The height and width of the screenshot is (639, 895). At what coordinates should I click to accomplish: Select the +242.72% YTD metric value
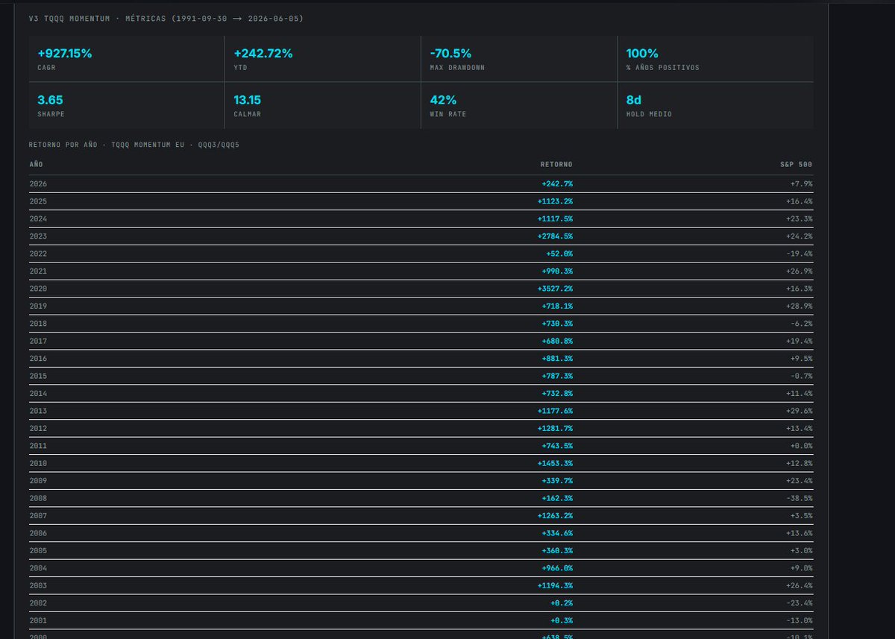[263, 54]
